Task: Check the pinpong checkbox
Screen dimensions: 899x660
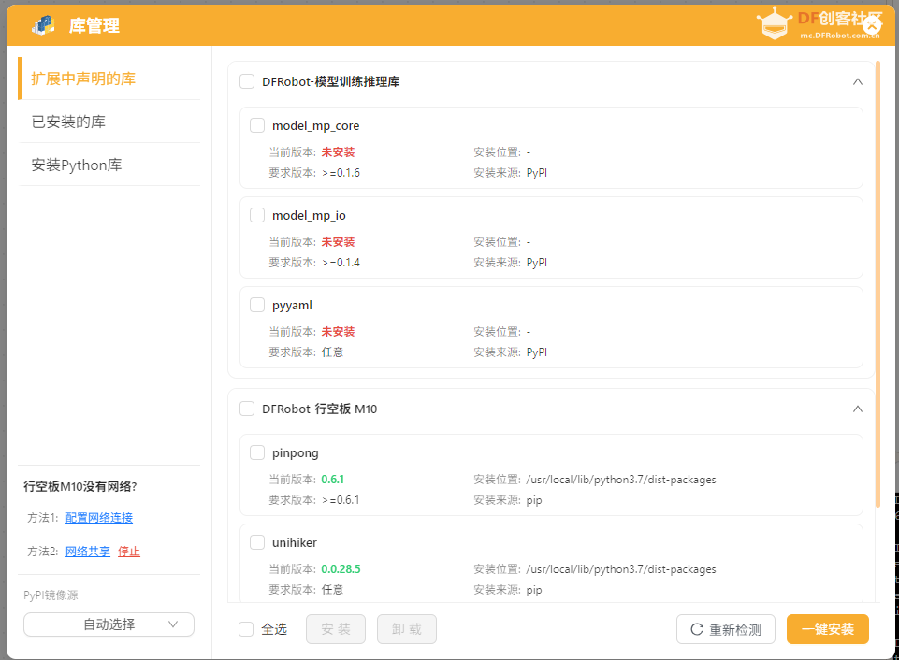Action: [257, 452]
